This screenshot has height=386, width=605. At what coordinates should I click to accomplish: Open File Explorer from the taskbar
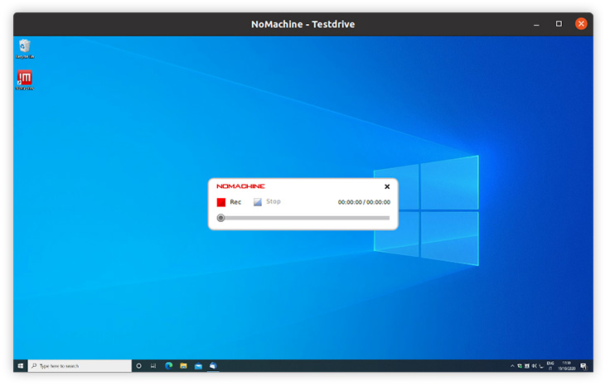[183, 365]
